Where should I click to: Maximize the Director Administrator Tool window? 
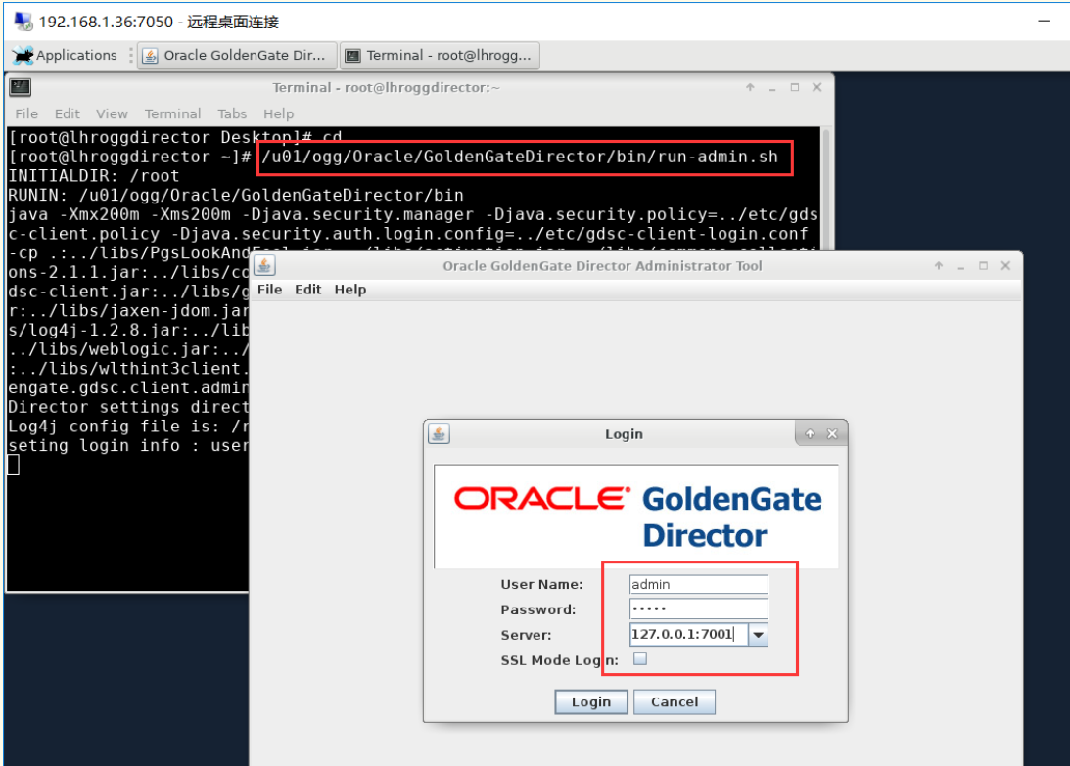pyautogui.click(x=983, y=266)
